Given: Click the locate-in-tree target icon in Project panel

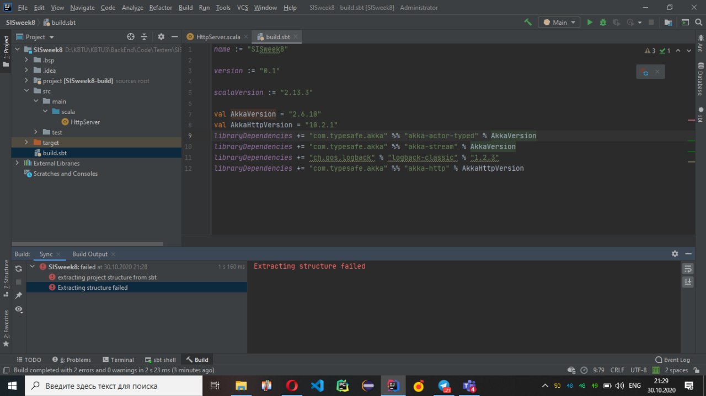Looking at the screenshot, I should [x=131, y=37].
